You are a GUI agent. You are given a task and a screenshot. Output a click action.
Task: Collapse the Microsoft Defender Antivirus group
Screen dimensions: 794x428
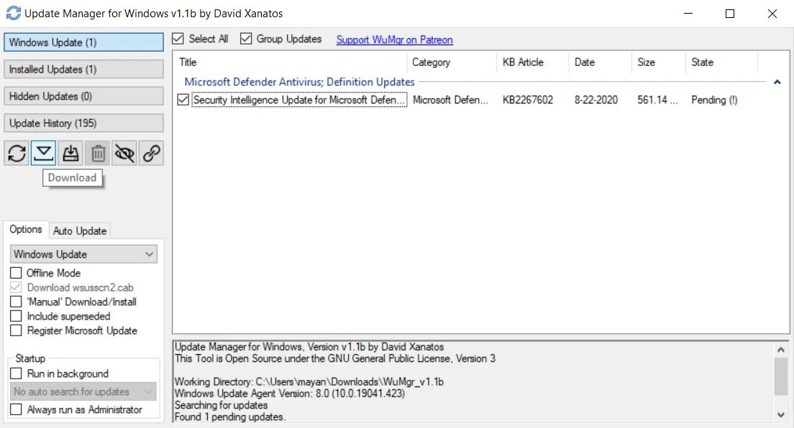[x=777, y=82]
